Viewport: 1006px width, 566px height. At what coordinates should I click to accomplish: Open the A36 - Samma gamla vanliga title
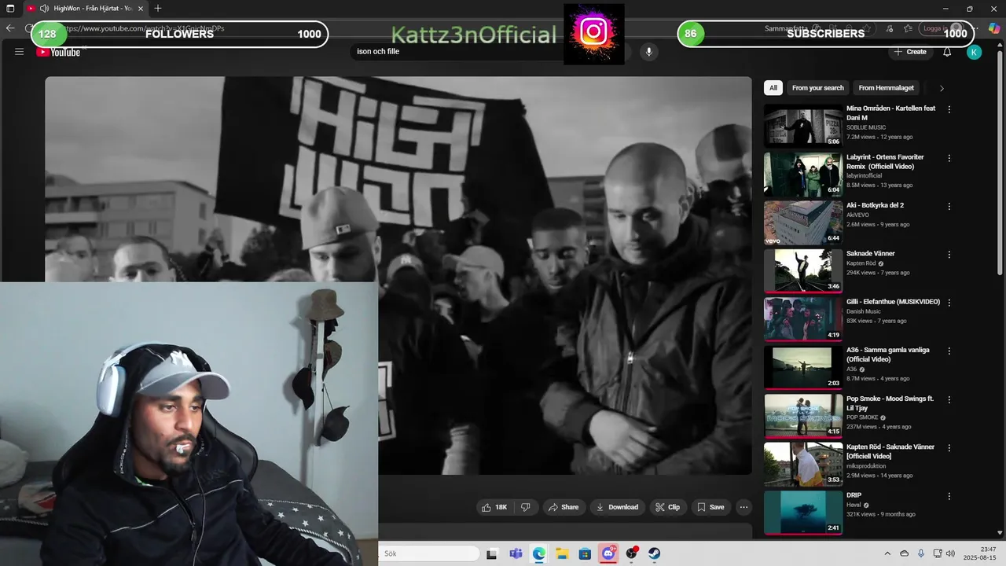point(888,355)
